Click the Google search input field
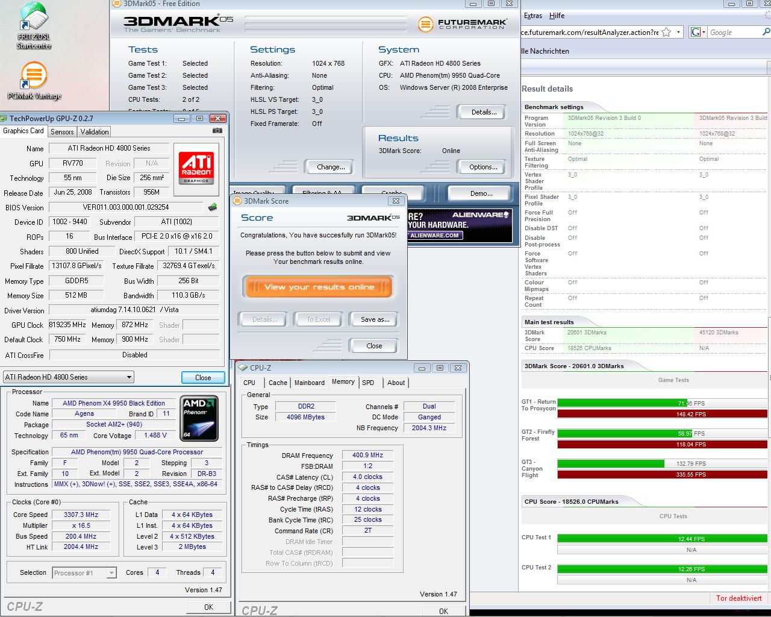The height and width of the screenshot is (617, 771). pos(735,33)
